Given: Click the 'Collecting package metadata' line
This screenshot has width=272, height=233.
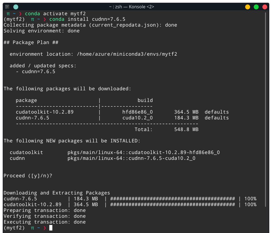Looking at the screenshot, I should point(90,25).
